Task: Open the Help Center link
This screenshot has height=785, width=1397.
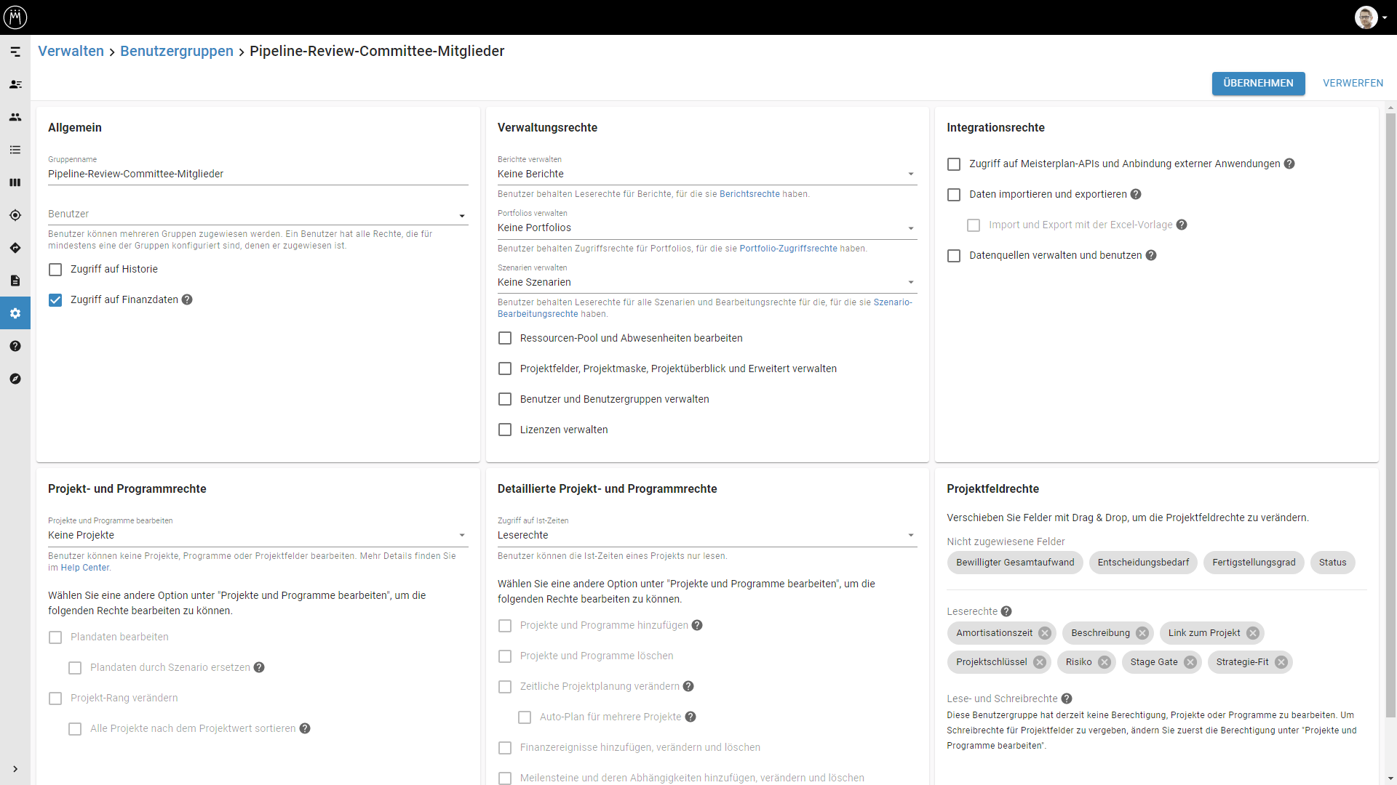Action: pyautogui.click(x=84, y=568)
